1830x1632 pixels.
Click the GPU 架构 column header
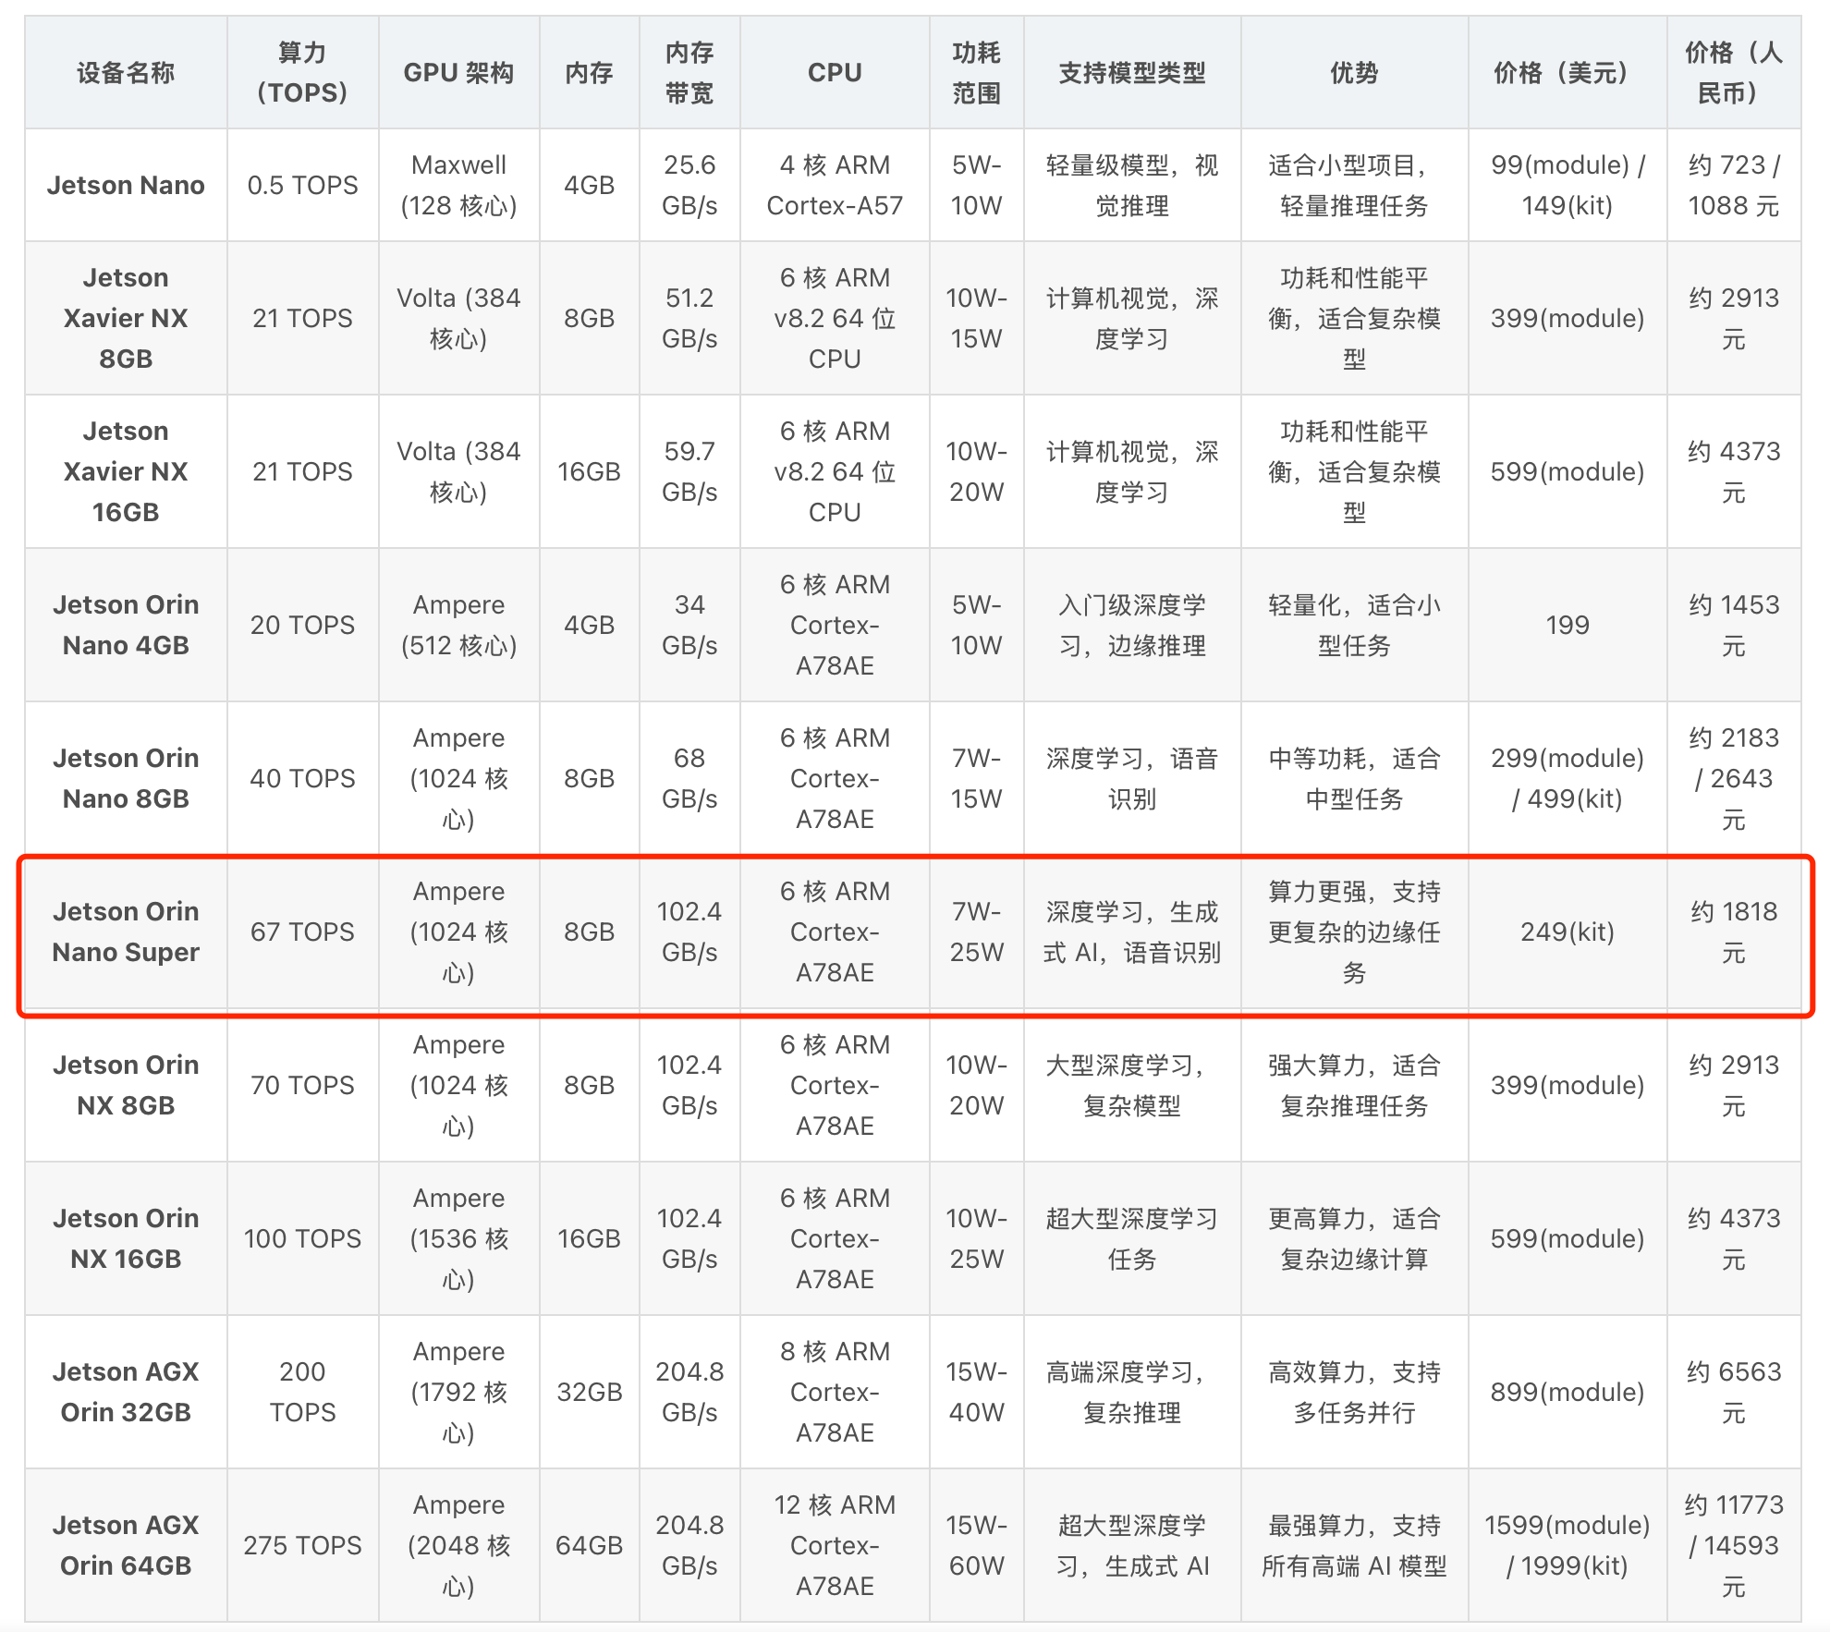tap(458, 73)
